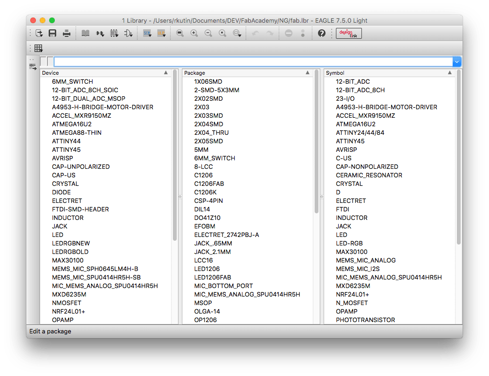Select device ATTINY44
Image resolution: width=489 pixels, height=376 pixels.
pyautogui.click(x=66, y=141)
